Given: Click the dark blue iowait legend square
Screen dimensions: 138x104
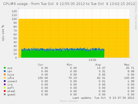Looking at the screenshot, I should (x=5, y=81).
